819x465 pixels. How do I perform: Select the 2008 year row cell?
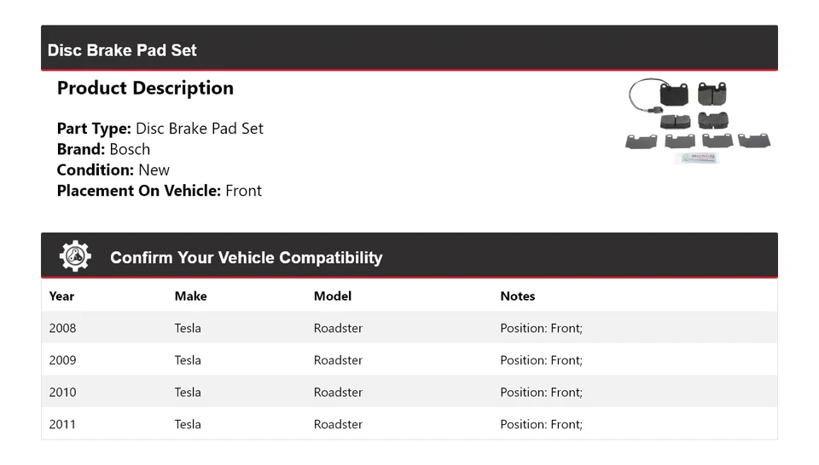62,328
